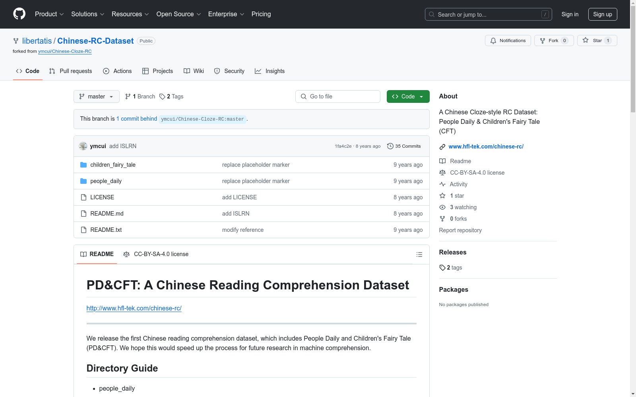This screenshot has width=636, height=397.
Task: Click the Activity pulse icon
Action: (x=442, y=184)
